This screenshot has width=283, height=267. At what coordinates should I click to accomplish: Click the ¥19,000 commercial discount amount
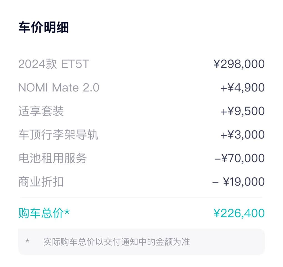point(244,182)
